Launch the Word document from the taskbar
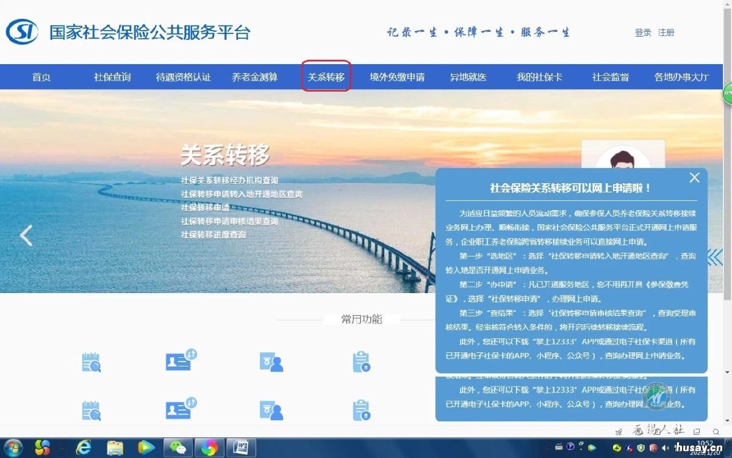This screenshot has width=732, height=458. (241, 447)
